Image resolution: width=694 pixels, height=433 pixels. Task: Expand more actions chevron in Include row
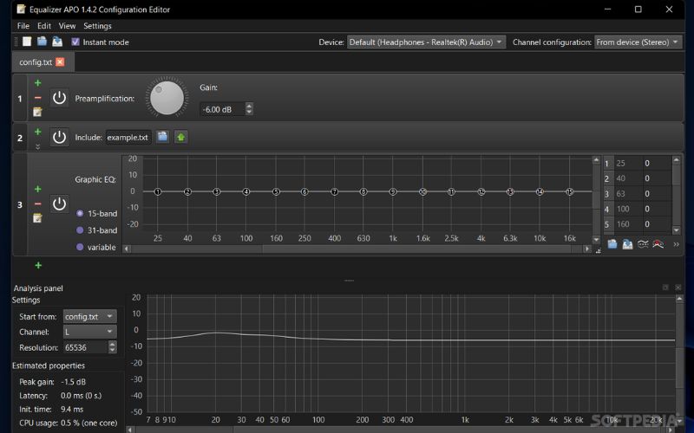38,146
